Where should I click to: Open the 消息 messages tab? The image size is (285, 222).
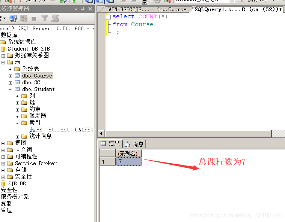(134, 144)
